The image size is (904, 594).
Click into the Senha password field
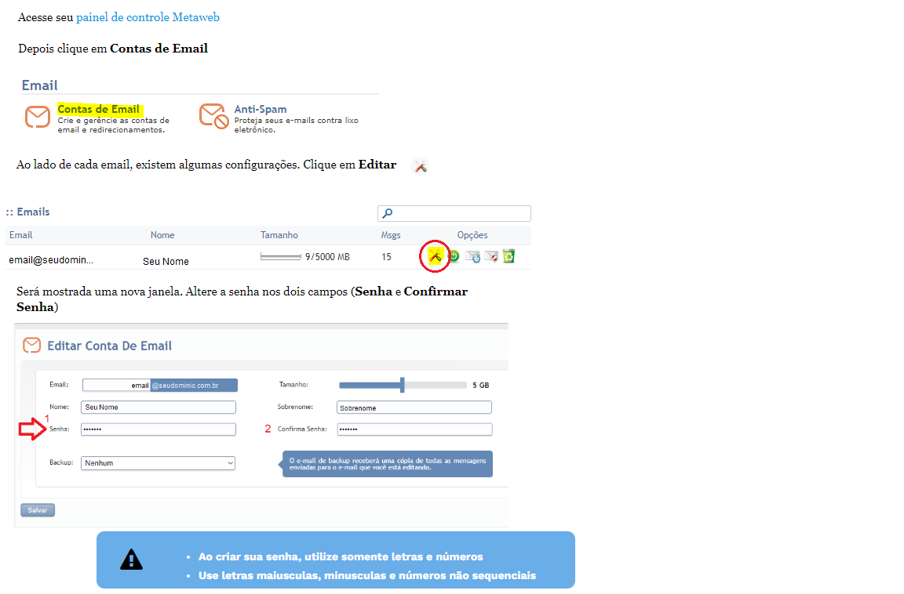point(158,429)
